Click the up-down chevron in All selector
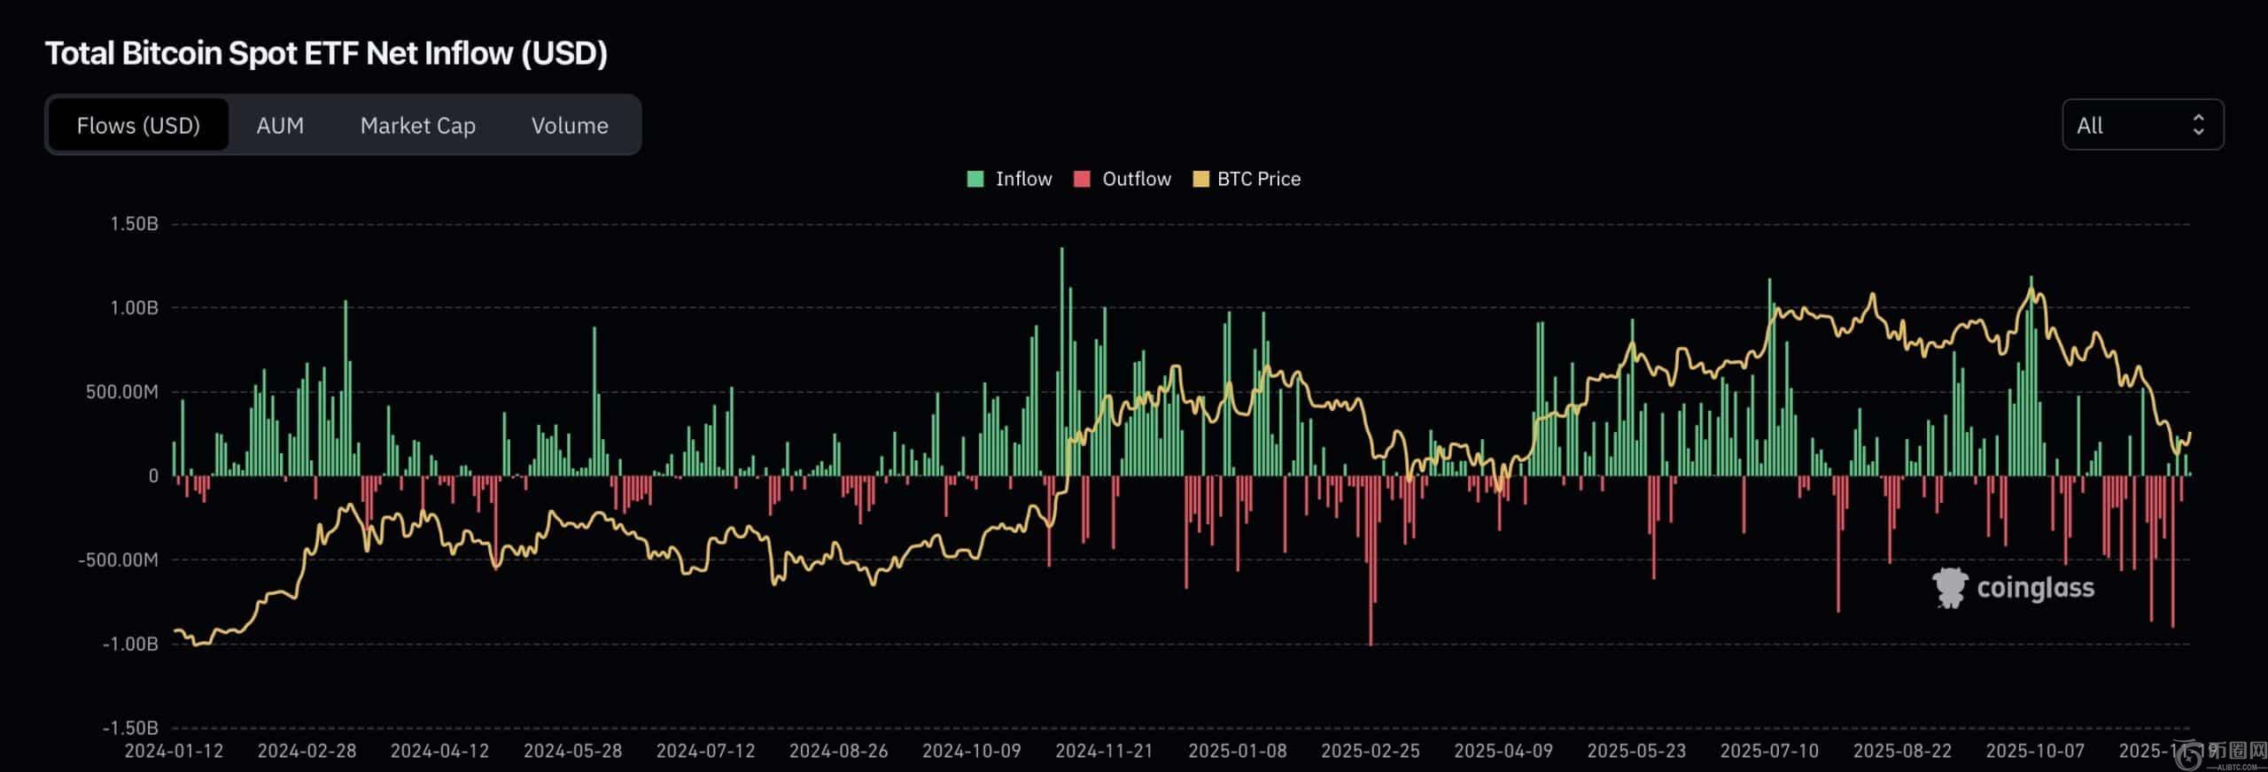2268x772 pixels. [x=2198, y=125]
